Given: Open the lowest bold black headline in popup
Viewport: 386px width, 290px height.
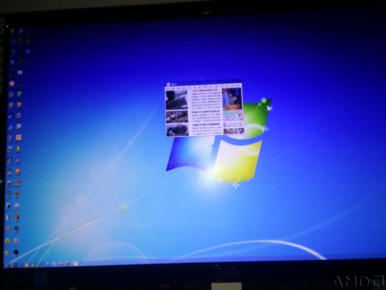Looking at the screenshot, I should pyautogui.click(x=206, y=124).
